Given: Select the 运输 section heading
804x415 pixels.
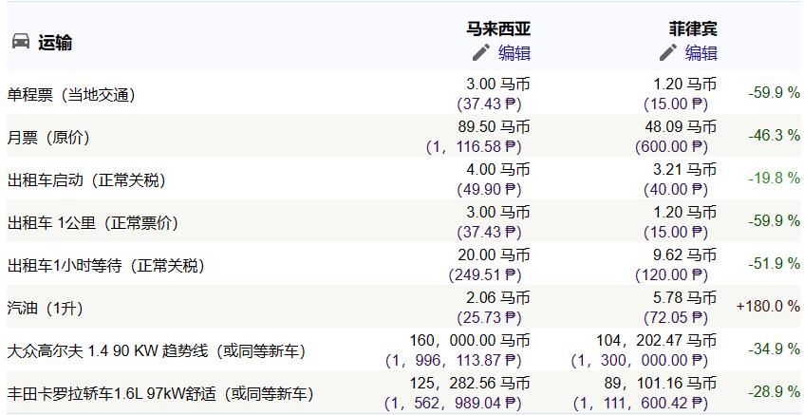Looking at the screenshot, I should click(x=55, y=43).
